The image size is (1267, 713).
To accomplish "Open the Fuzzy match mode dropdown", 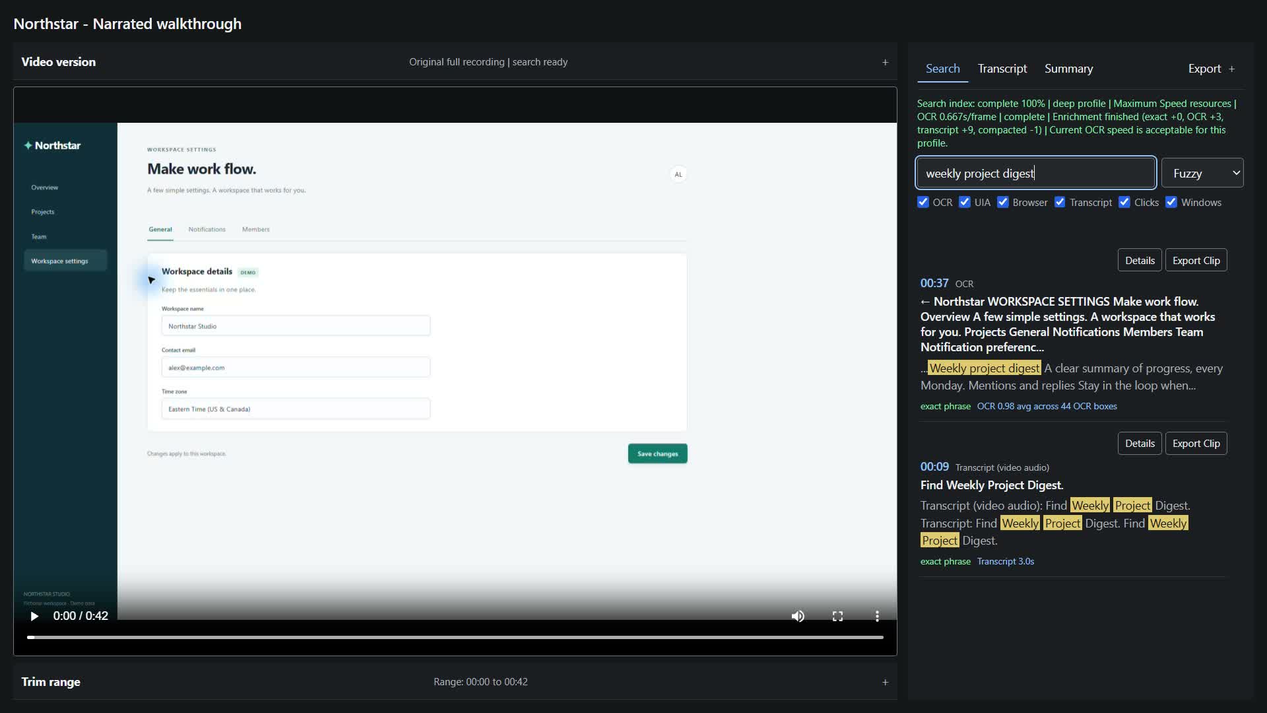I will click(x=1202, y=173).
